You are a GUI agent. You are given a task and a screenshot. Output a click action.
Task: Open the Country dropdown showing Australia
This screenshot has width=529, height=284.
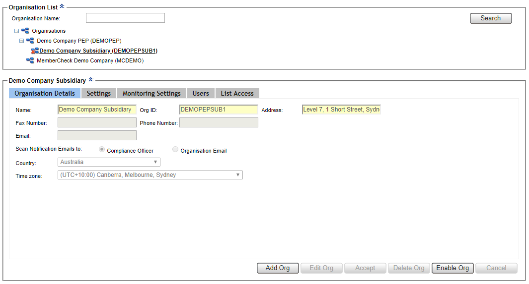[x=109, y=162]
